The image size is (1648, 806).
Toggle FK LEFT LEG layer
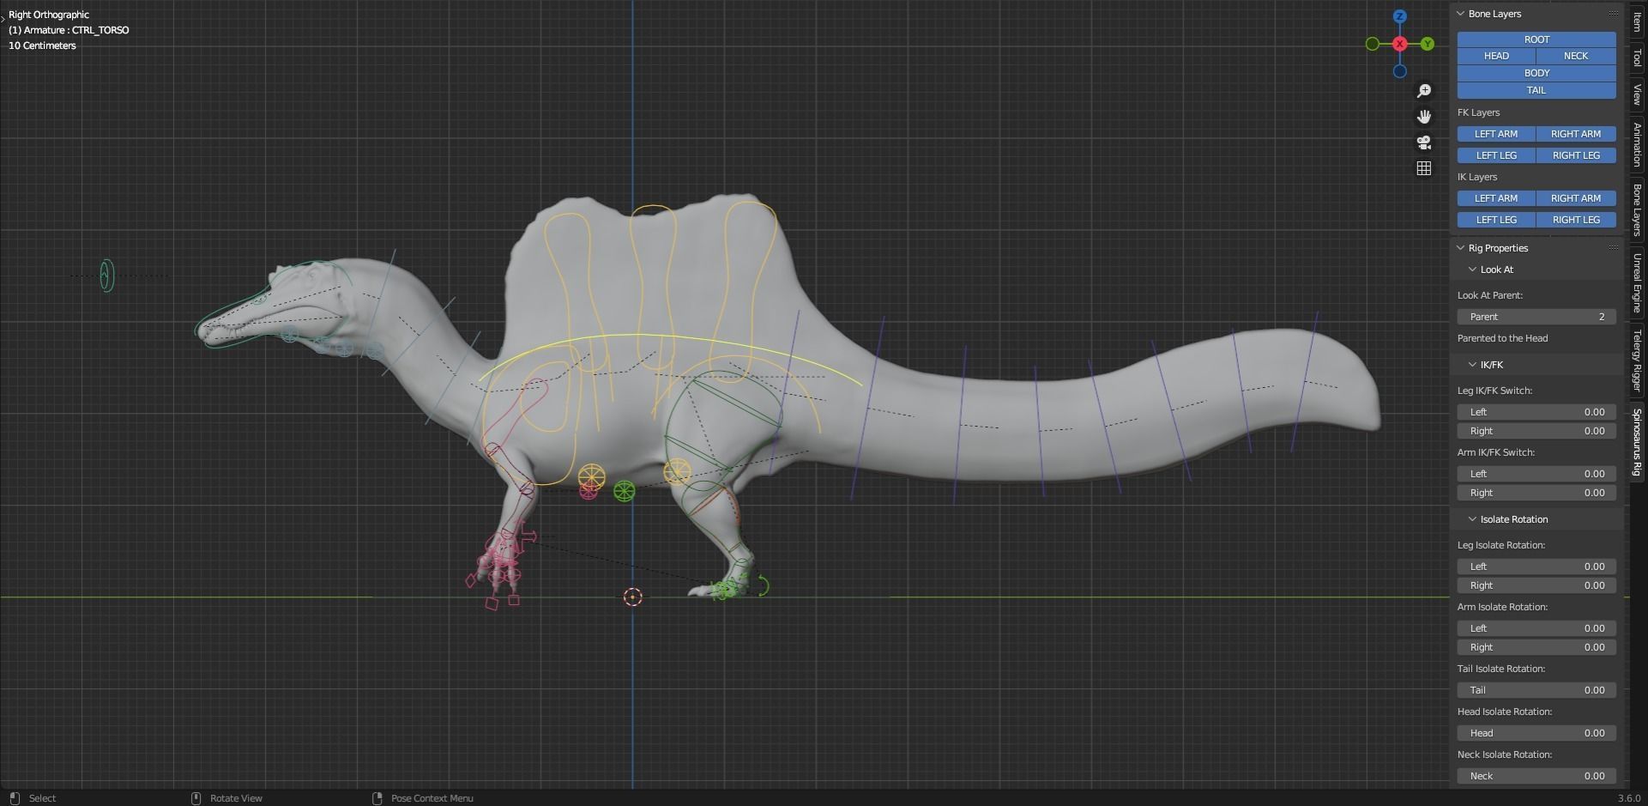point(1496,155)
